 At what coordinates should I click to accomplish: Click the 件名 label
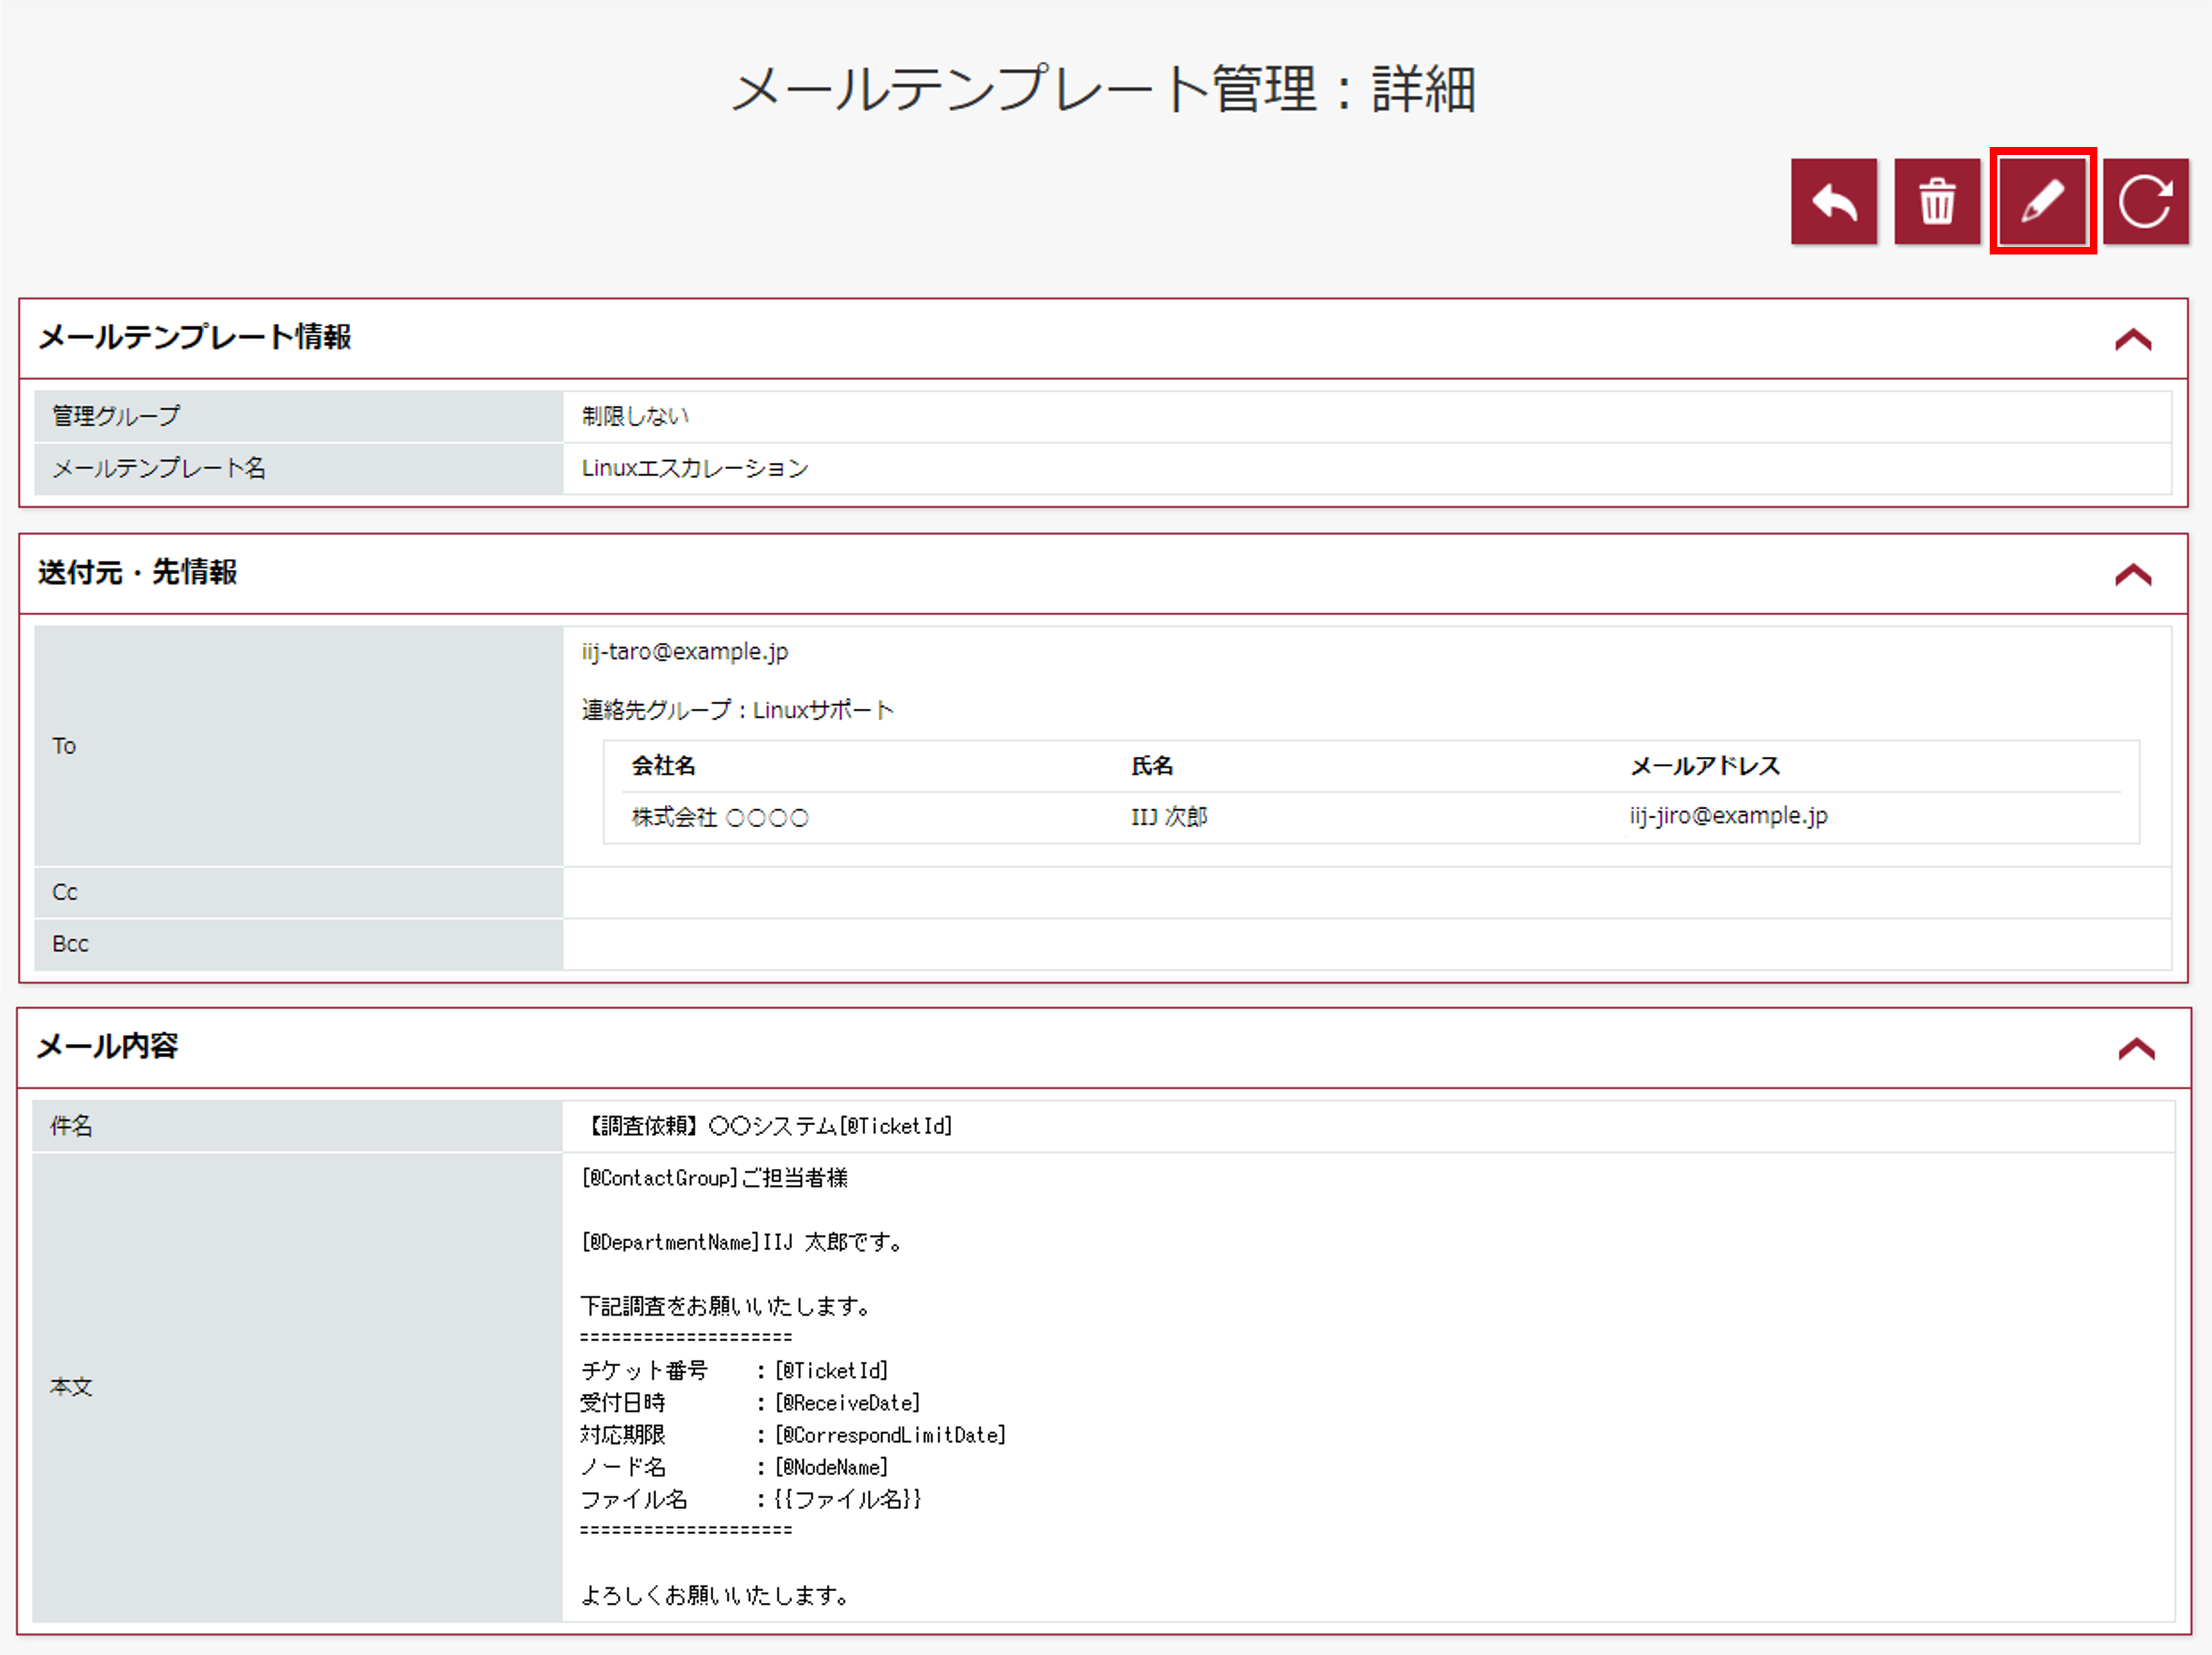pyautogui.click(x=71, y=1126)
